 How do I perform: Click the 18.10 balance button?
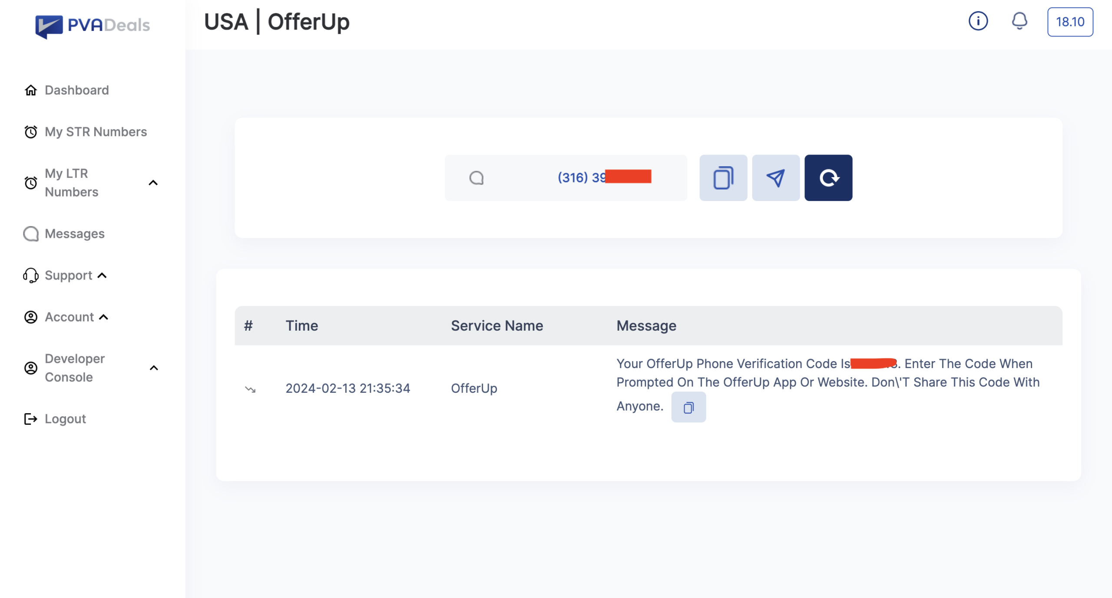(1070, 22)
